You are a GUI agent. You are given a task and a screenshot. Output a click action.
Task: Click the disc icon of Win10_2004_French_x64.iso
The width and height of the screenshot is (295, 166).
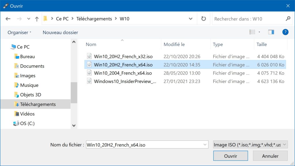[89, 73]
